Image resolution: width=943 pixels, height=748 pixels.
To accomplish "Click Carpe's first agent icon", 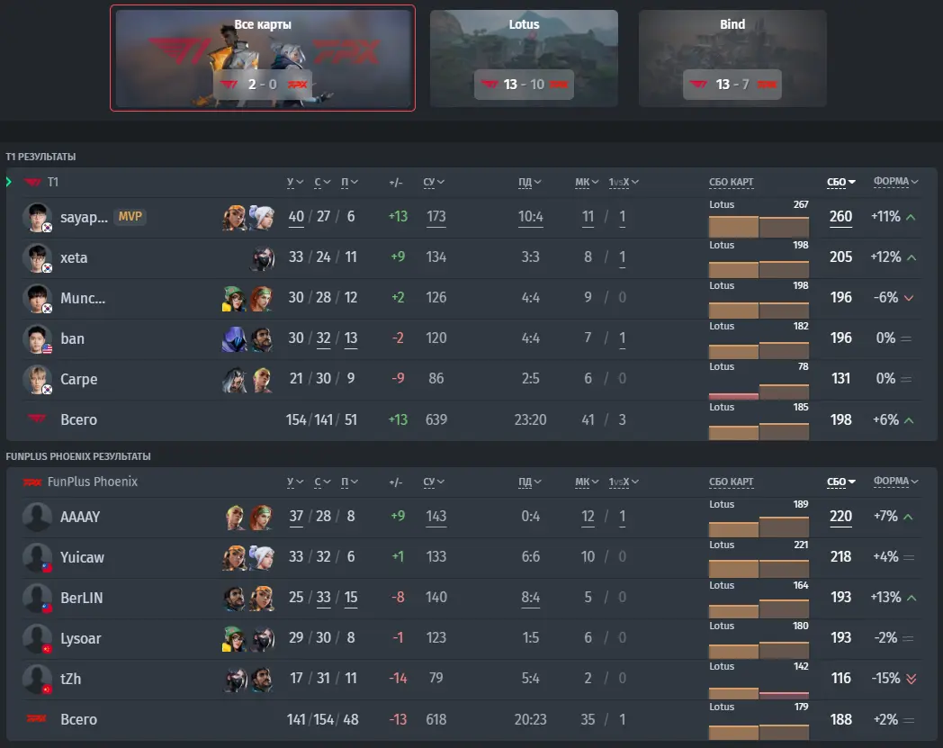I will (235, 379).
